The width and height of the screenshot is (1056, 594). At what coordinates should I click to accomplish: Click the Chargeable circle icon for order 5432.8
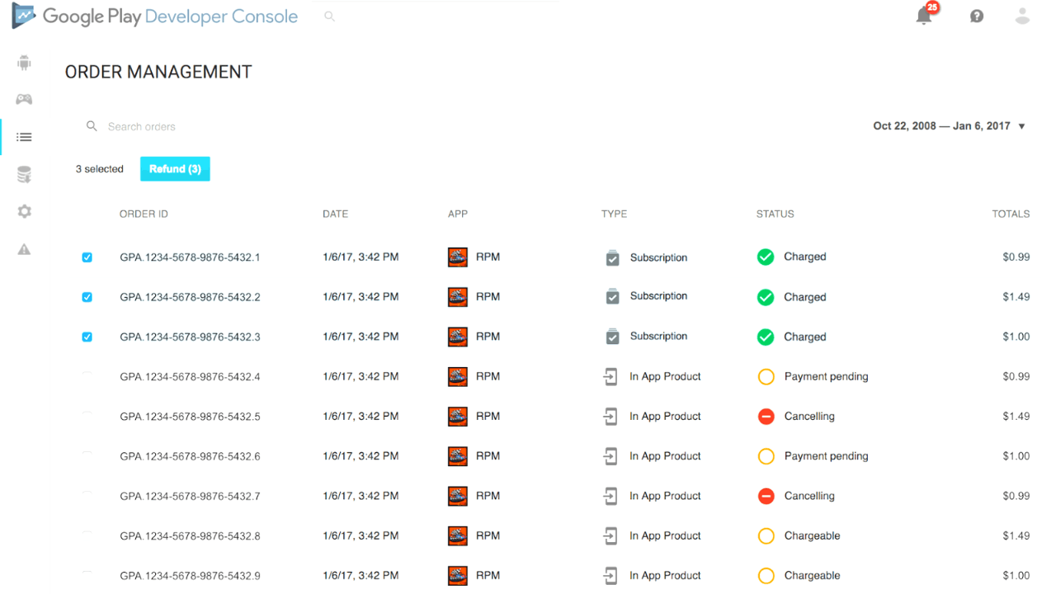pos(766,535)
